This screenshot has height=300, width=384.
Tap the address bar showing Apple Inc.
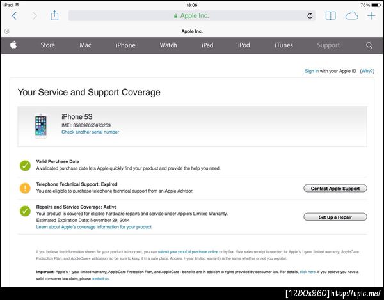coord(192,15)
